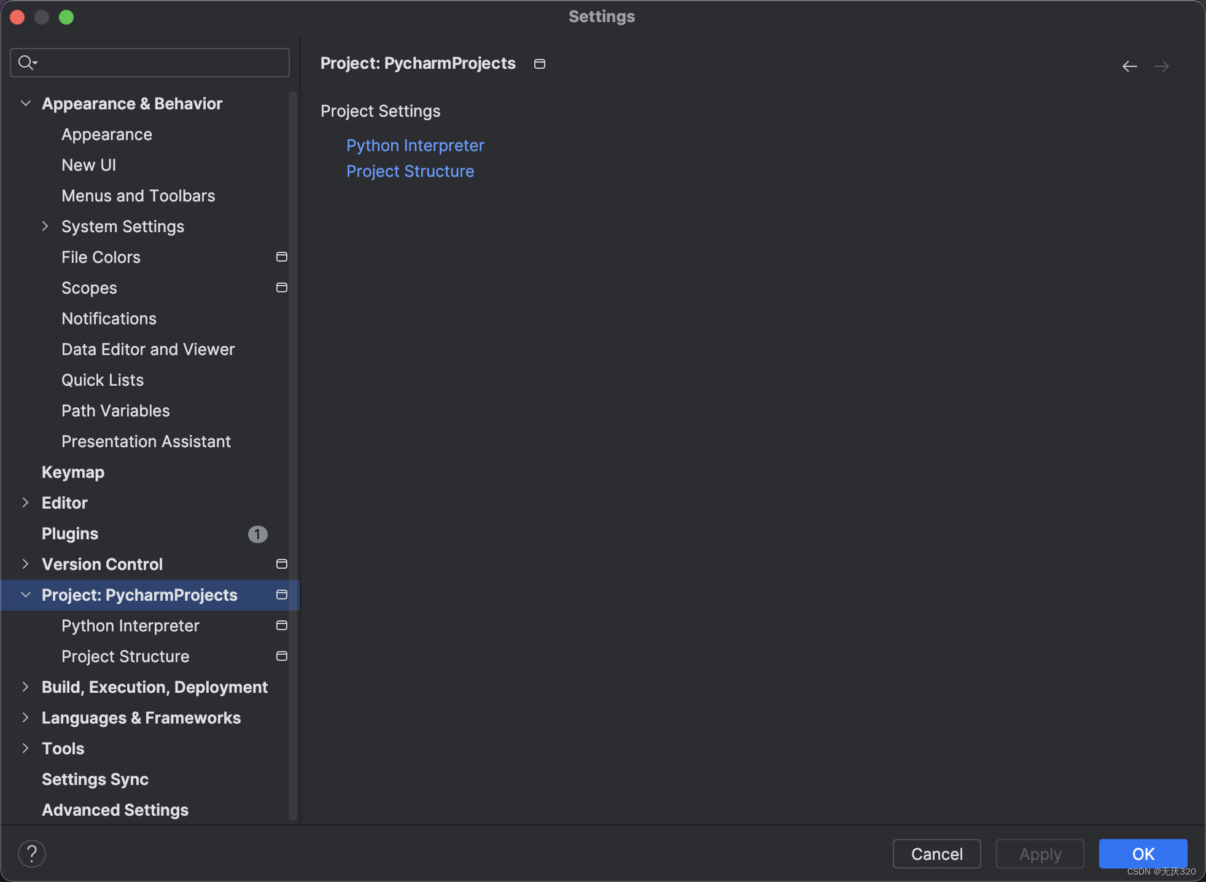The height and width of the screenshot is (882, 1206).
Task: Click project-level icon beside Scopes
Action: click(282, 287)
